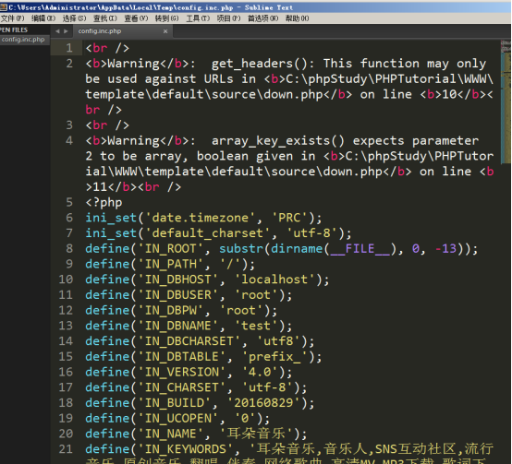Screen dimensions: 512x464
Task: Close the config.inc.php tab
Action: (x=165, y=31)
